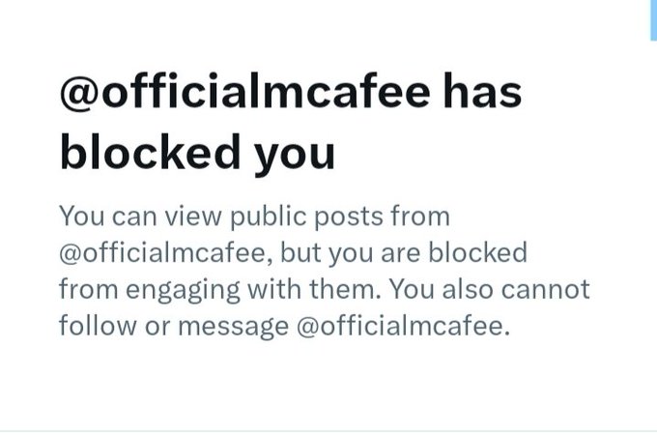Image resolution: width=657 pixels, height=435 pixels.
Task: Click the word "follow" in the last line
Action: pyautogui.click(x=91, y=326)
